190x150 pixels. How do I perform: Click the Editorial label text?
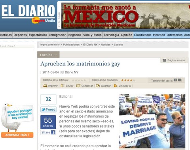point(66,97)
